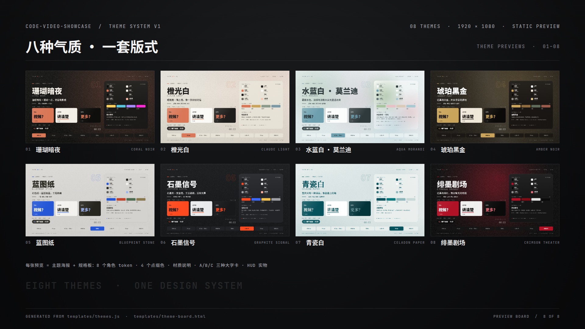This screenshot has height=329, width=585.
Task: Click the GRAPHITE SIGNAL label
Action: (272, 243)
